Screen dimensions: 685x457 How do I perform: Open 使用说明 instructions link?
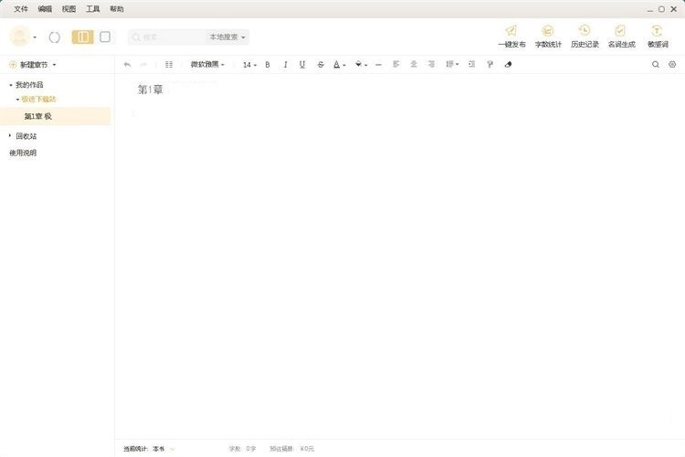(x=23, y=153)
